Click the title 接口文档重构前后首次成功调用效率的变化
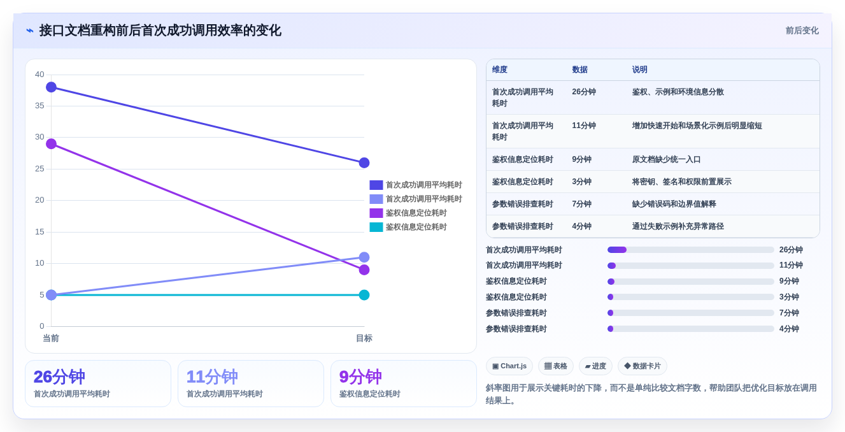Viewport: 845px width, 432px height. pos(160,31)
